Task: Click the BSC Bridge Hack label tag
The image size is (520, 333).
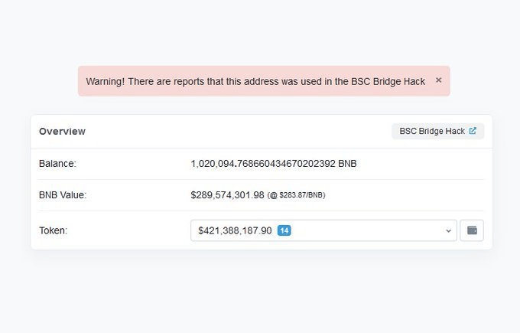Action: [x=437, y=131]
